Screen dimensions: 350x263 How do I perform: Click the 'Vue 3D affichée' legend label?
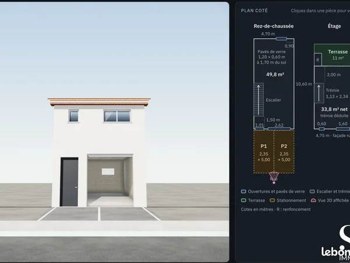[333, 200]
